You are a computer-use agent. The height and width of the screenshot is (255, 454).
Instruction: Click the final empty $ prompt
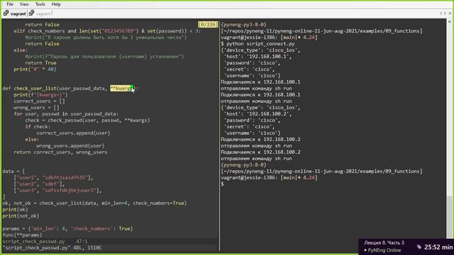(222, 184)
